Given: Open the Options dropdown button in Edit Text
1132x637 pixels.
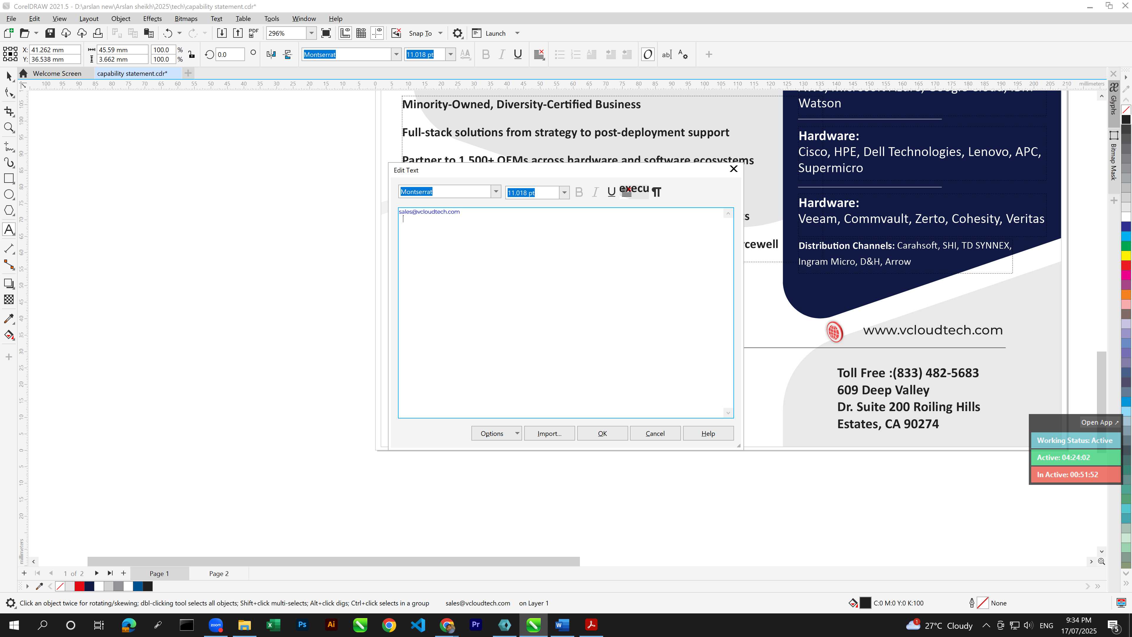Looking at the screenshot, I should (x=496, y=434).
